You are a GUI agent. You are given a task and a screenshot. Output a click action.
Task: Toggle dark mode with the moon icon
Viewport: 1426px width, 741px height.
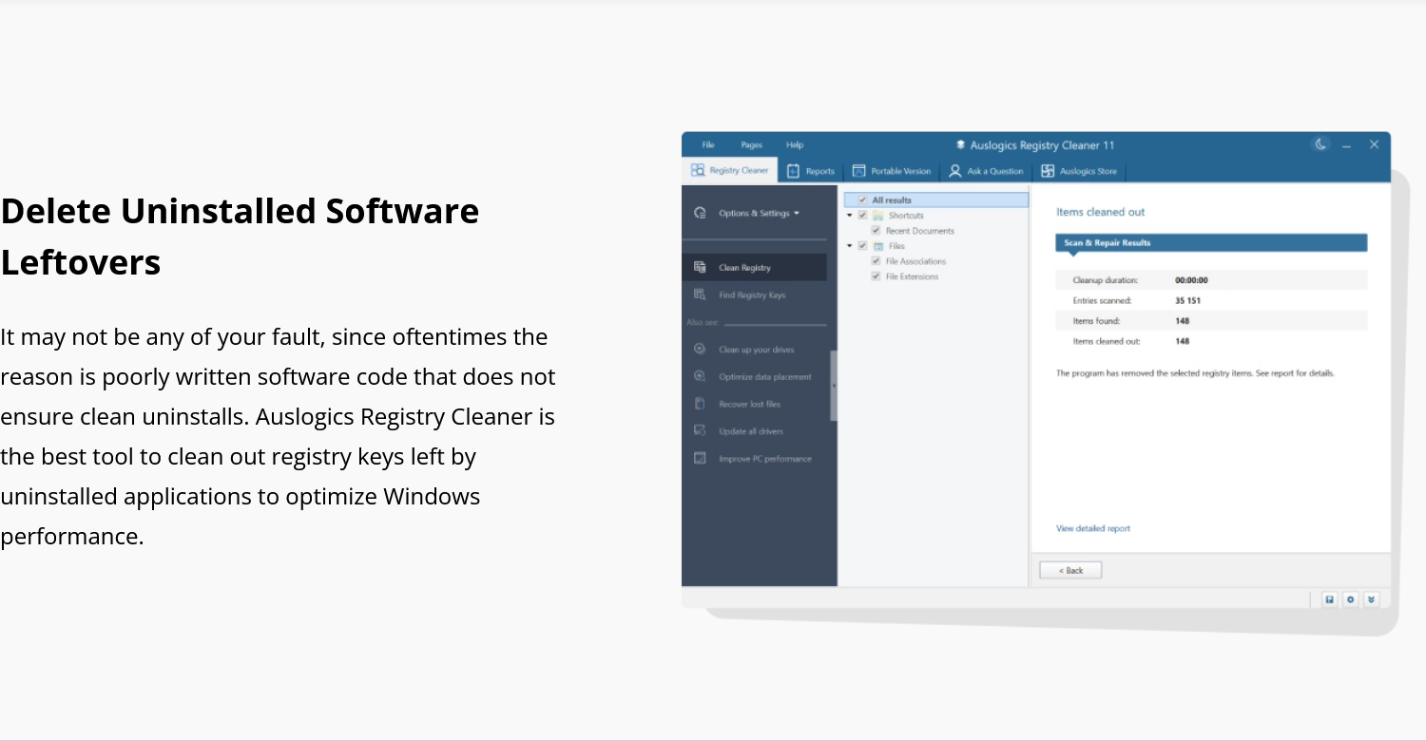pos(1320,144)
